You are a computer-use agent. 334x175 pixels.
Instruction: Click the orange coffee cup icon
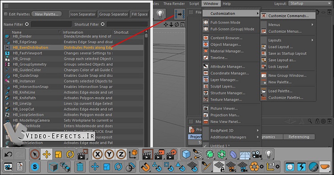click(x=325, y=167)
